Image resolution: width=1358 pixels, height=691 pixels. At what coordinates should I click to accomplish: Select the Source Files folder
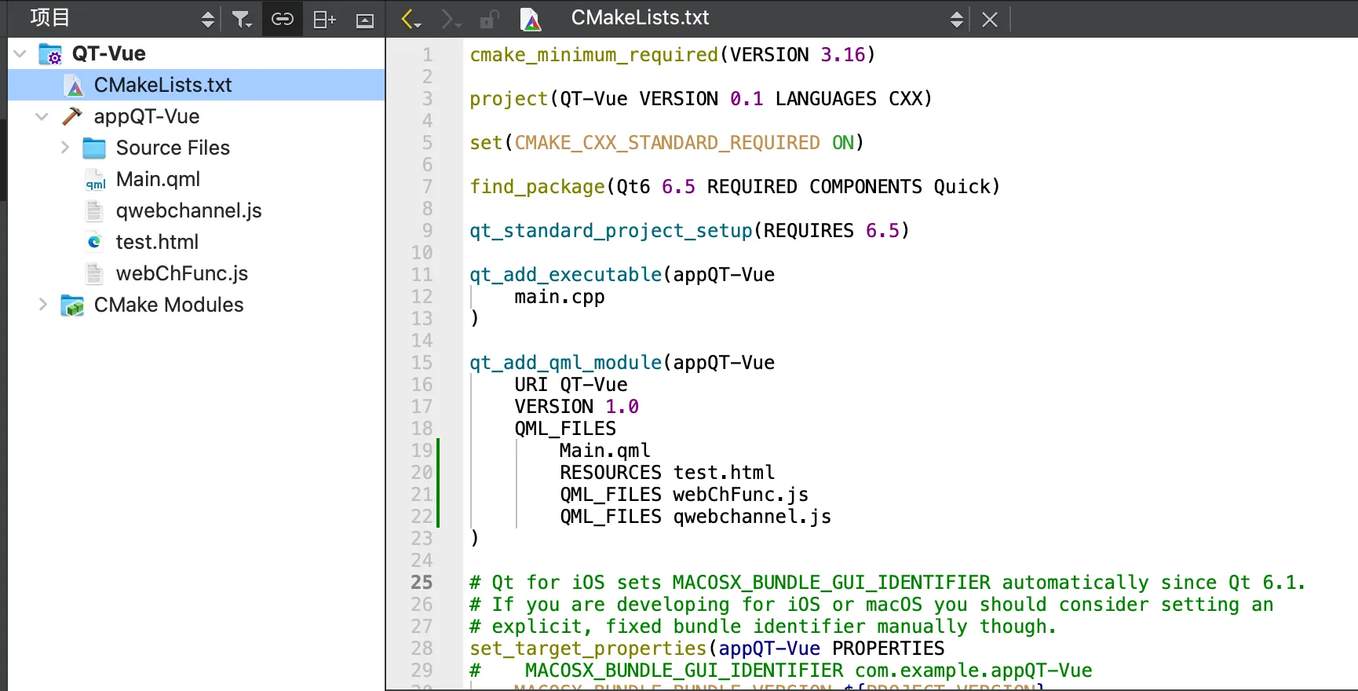pyautogui.click(x=173, y=148)
